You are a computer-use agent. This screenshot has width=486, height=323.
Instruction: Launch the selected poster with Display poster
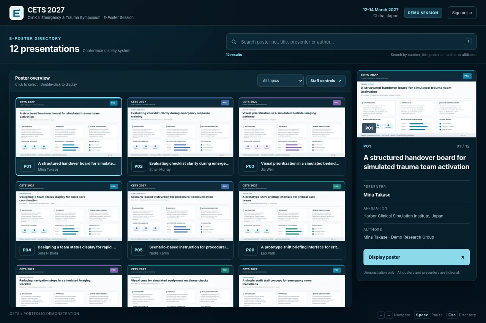[x=417, y=257]
